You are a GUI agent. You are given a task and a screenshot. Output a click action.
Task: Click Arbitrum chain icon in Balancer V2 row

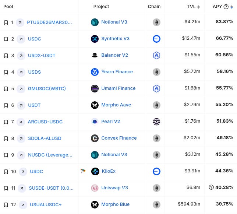point(157,55)
